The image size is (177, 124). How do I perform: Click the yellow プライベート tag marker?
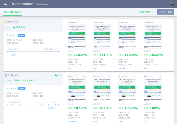pos(6,22)
